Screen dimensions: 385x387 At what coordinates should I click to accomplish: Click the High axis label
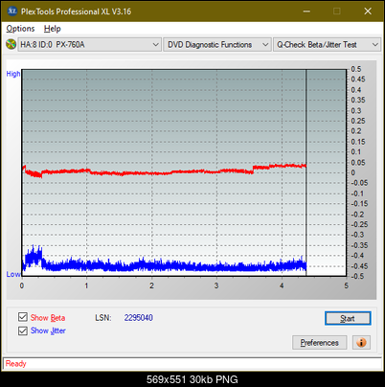coord(13,74)
